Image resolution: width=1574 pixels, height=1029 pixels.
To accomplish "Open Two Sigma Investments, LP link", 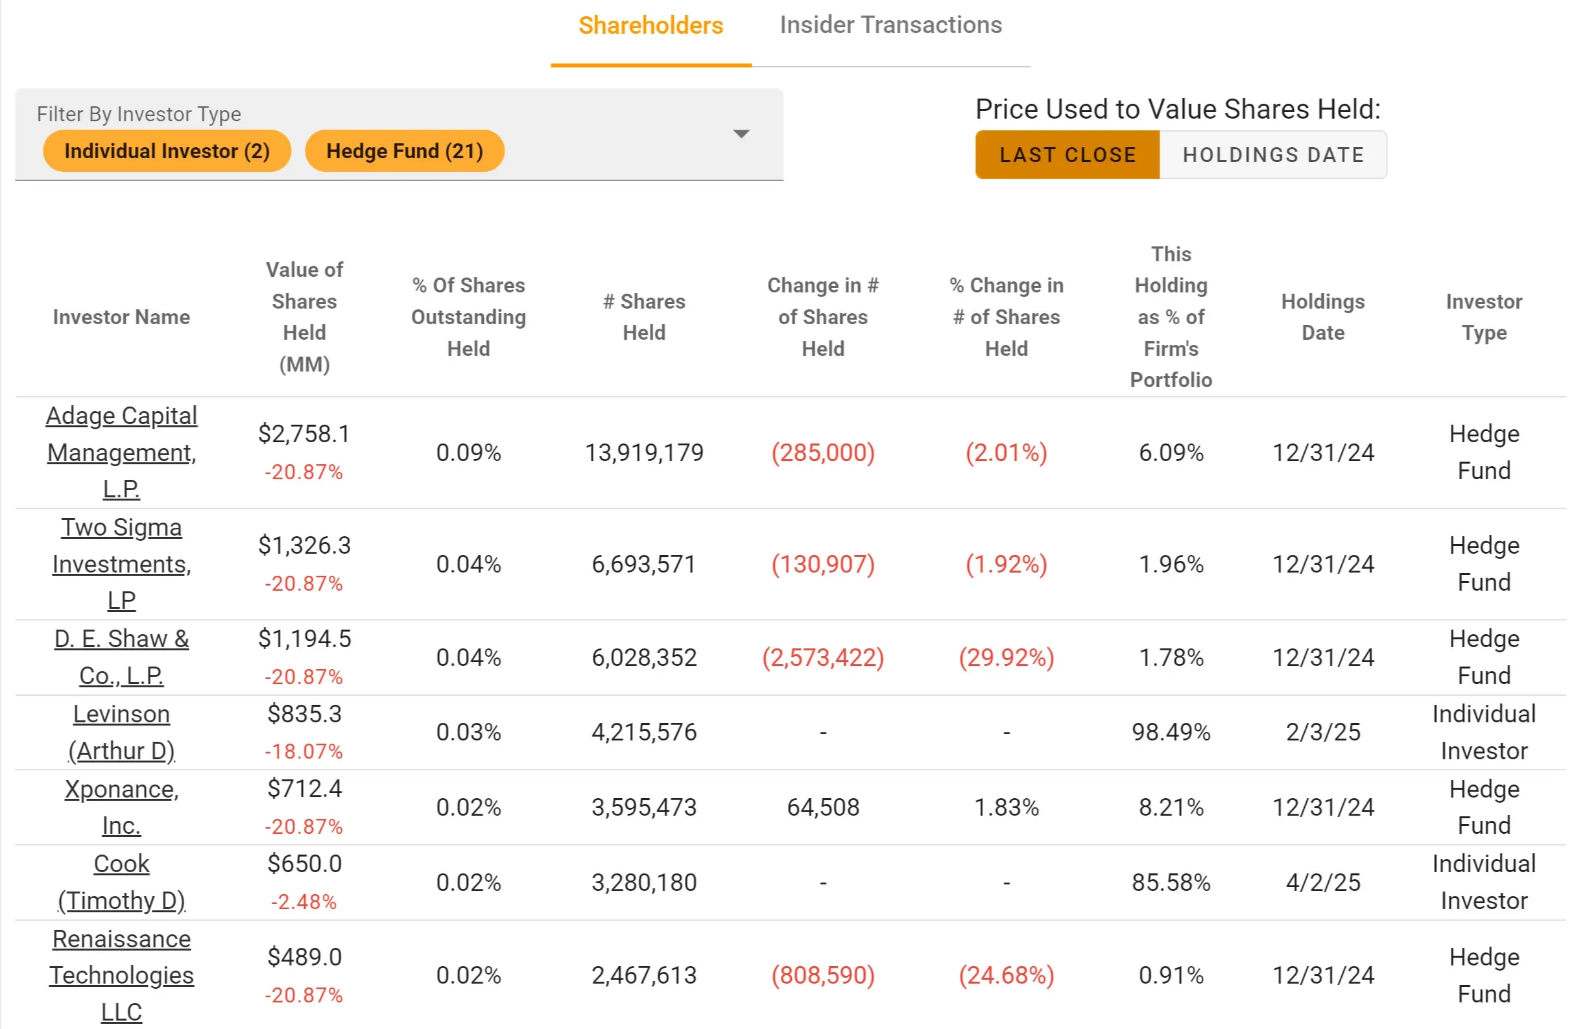I will [x=122, y=563].
